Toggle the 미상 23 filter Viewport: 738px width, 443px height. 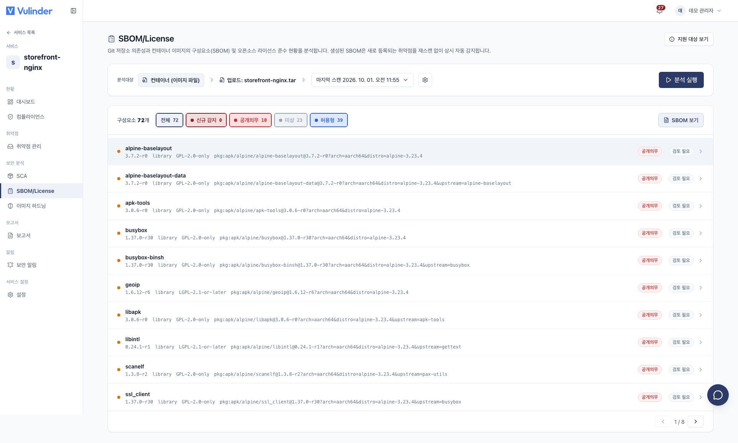(x=291, y=120)
